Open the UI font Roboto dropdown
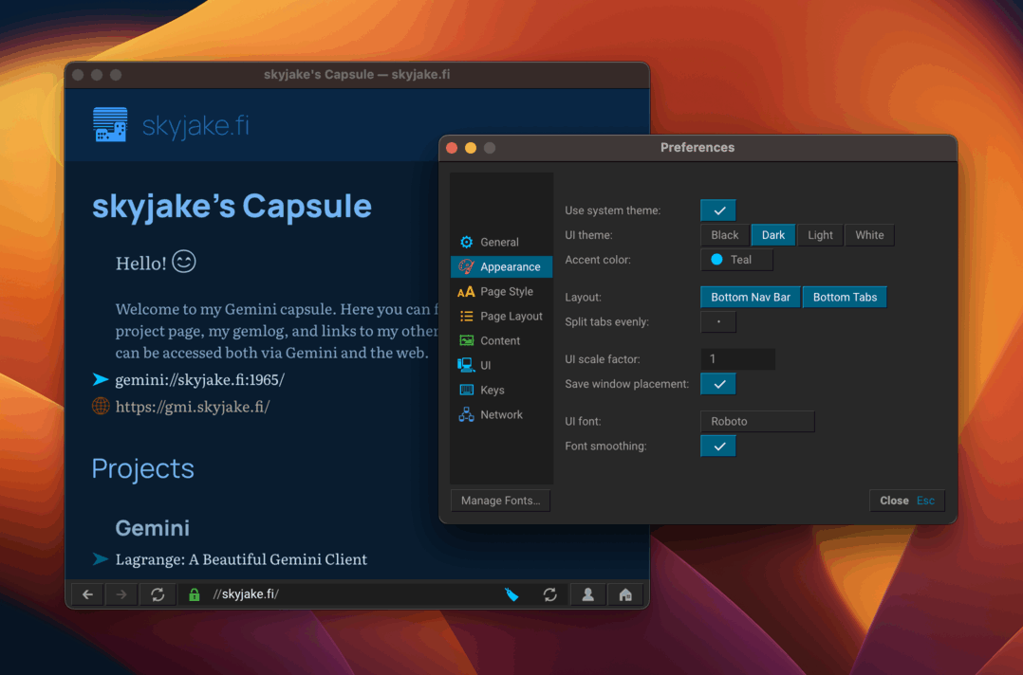Image resolution: width=1023 pixels, height=675 pixels. (757, 422)
